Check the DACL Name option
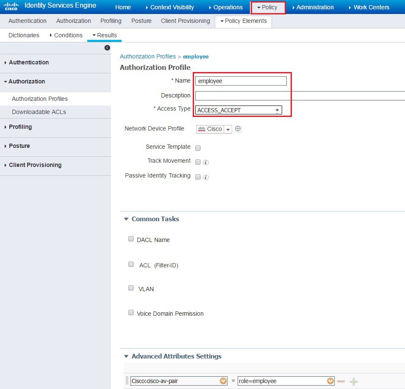 tap(131, 239)
